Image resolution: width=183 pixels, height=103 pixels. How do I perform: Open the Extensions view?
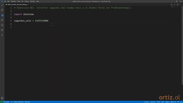2,30
